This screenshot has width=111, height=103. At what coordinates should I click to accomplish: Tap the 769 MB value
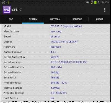(55, 78)
